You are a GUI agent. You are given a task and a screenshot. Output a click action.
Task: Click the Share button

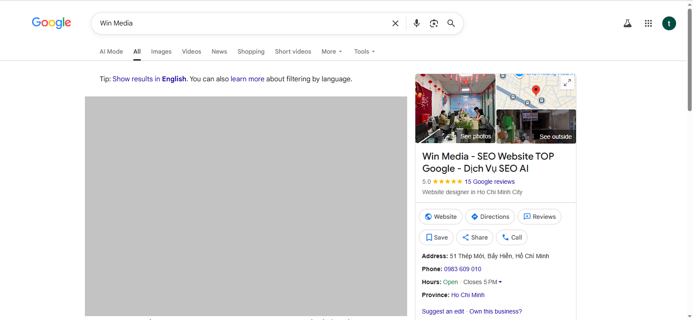click(475, 237)
